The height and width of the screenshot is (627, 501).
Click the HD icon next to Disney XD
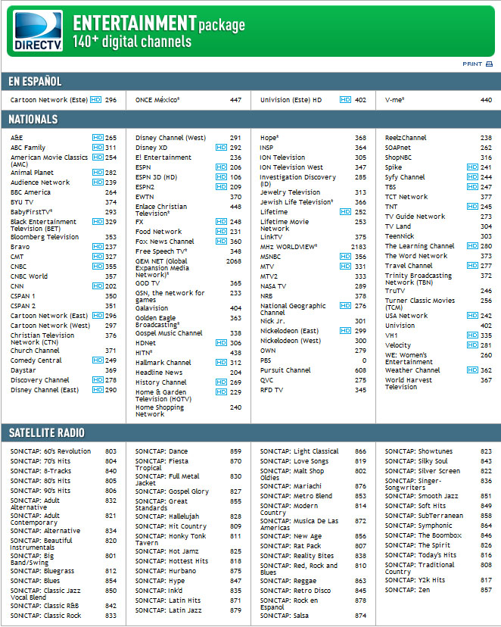point(221,148)
